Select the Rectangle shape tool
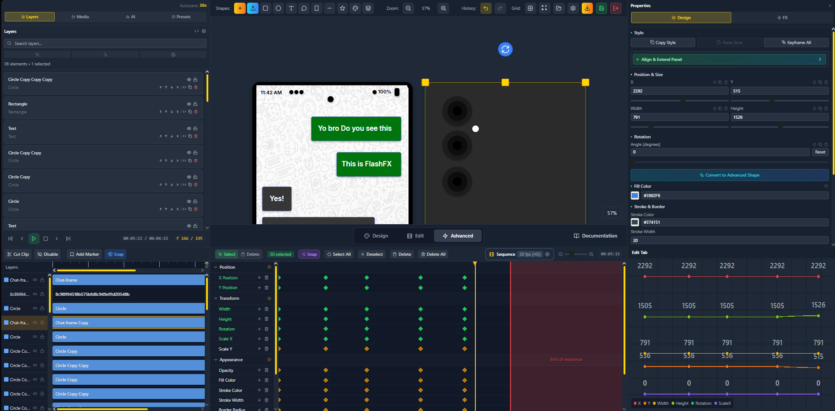The image size is (835, 411). [x=265, y=8]
